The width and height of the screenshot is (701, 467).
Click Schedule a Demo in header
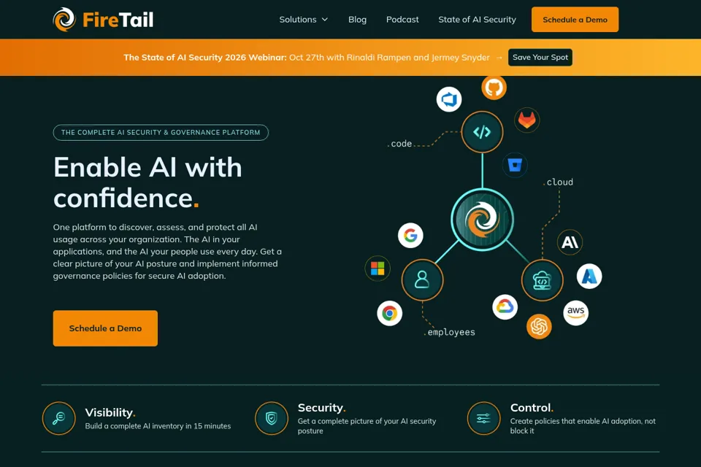pos(575,20)
